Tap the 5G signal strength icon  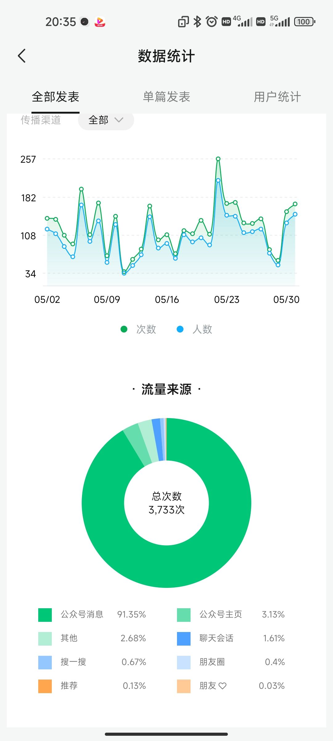[x=280, y=21]
